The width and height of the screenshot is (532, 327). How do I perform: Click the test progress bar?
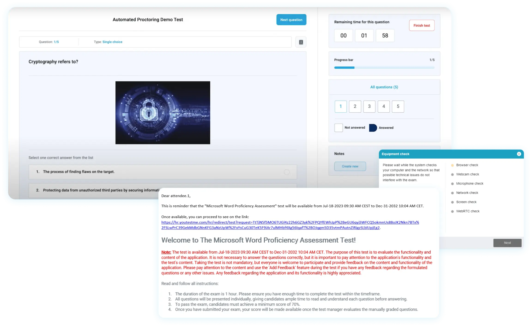384,68
